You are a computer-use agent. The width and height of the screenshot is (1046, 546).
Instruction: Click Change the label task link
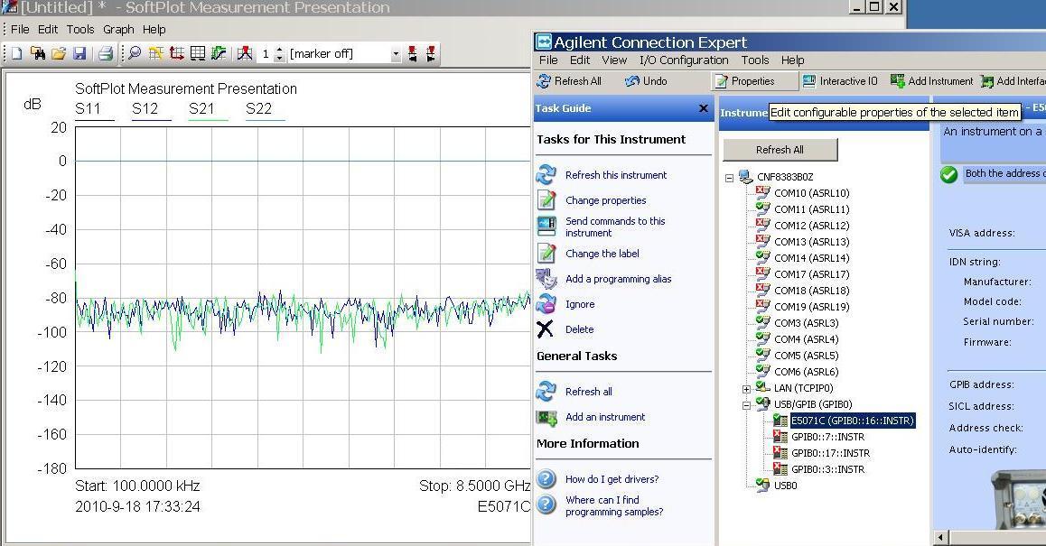(x=602, y=254)
